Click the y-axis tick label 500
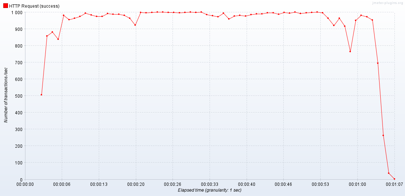Screen dimensions: 405x196 19,96
